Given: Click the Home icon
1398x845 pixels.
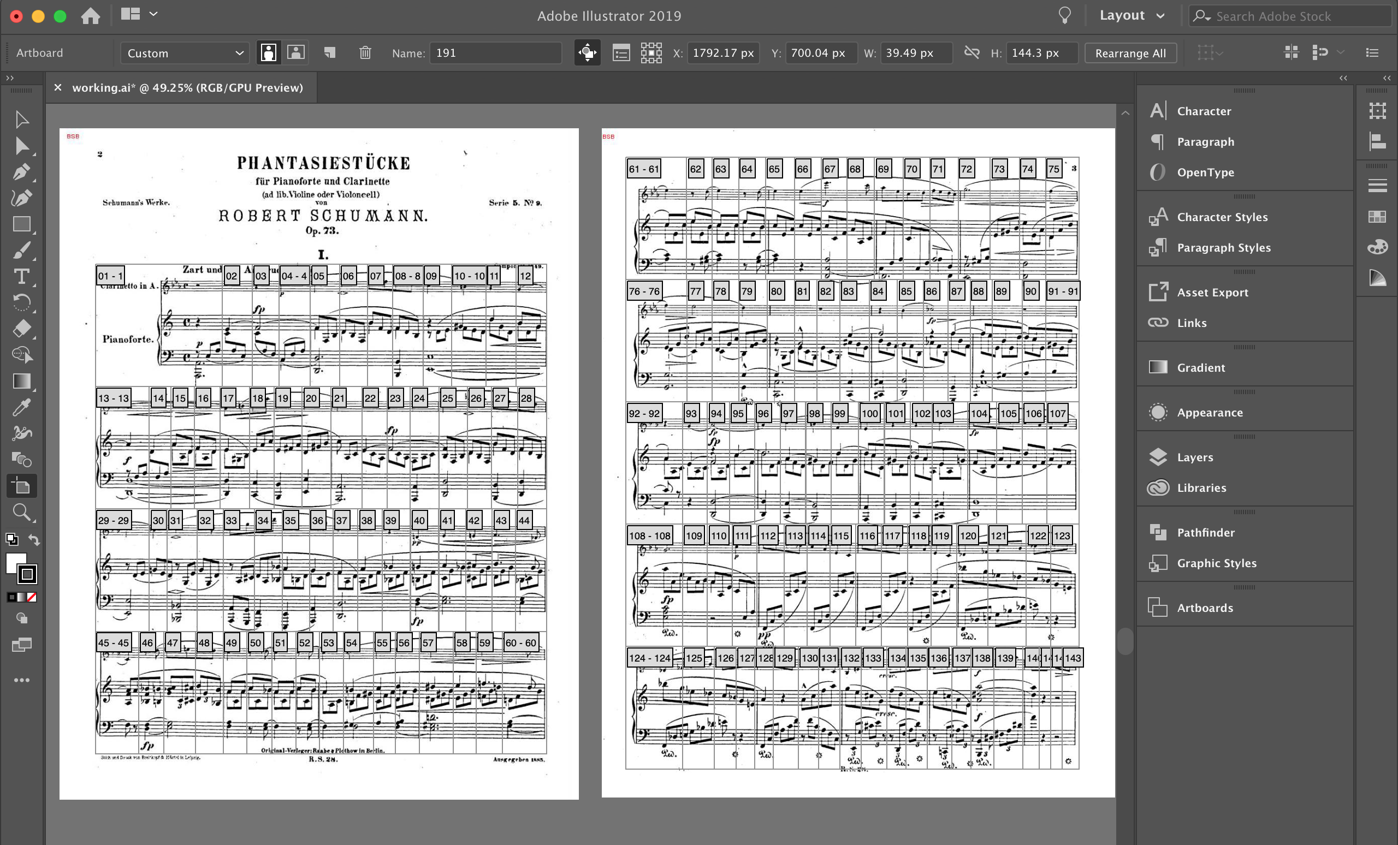Looking at the screenshot, I should (x=90, y=16).
